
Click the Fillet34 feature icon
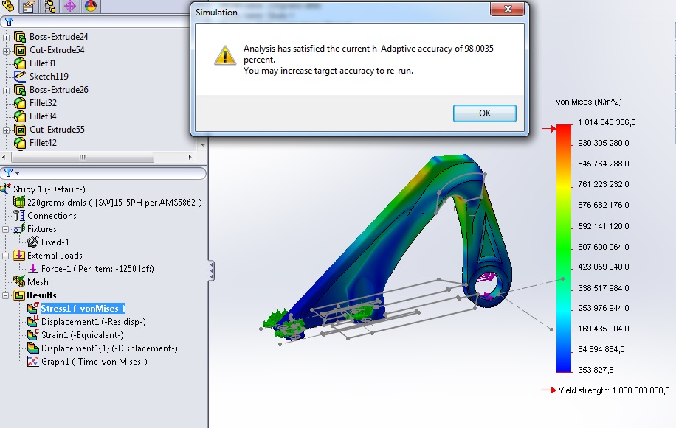tap(19, 116)
